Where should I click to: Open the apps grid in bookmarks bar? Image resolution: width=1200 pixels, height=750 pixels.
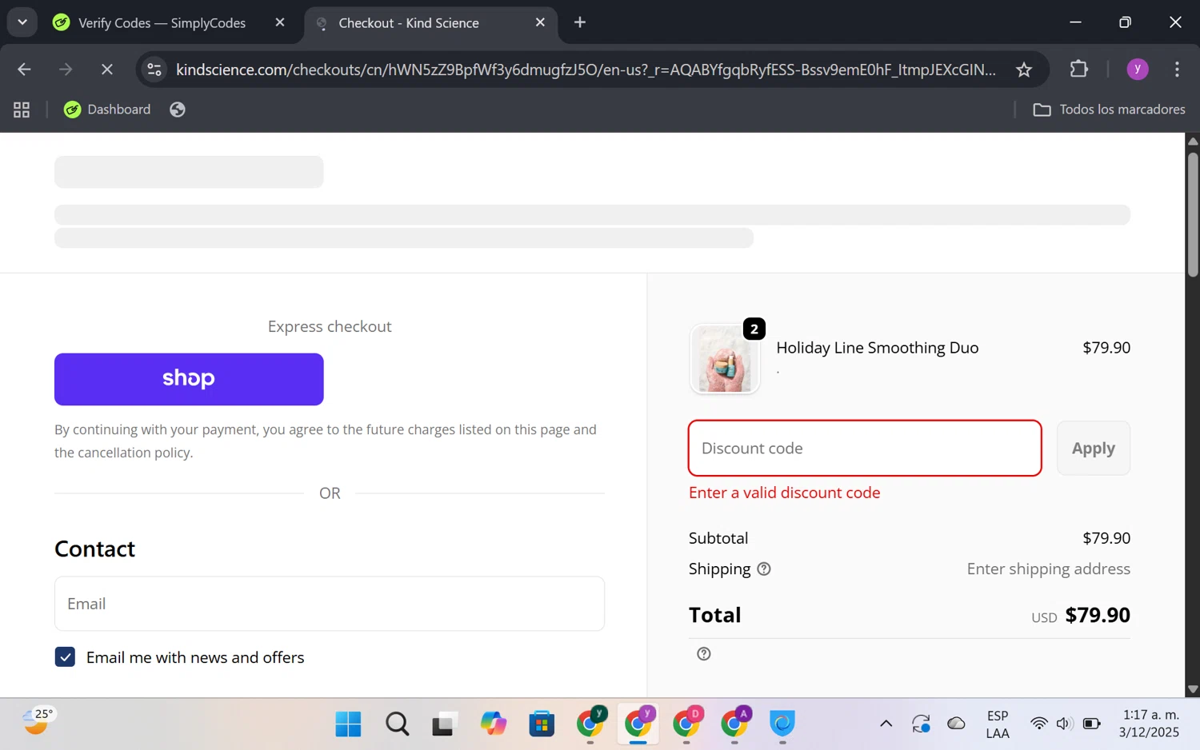22,110
